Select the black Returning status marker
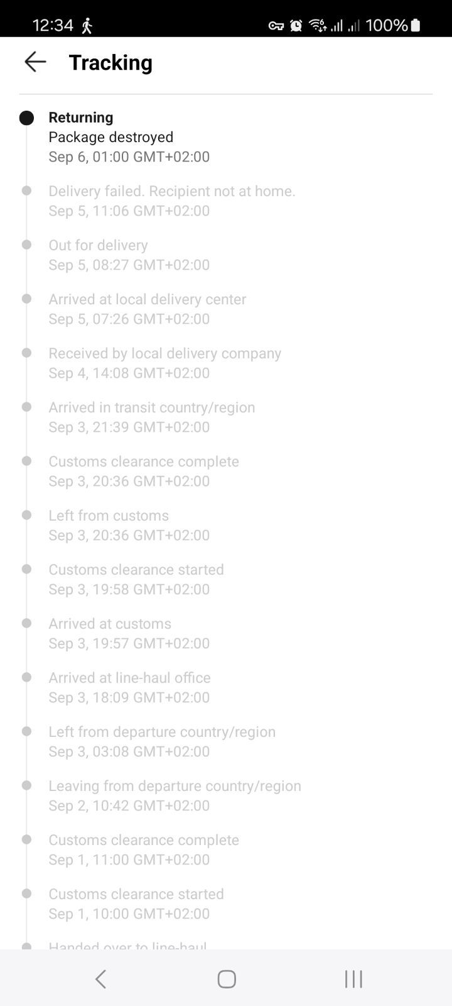Image resolution: width=452 pixels, height=1006 pixels. [26, 118]
